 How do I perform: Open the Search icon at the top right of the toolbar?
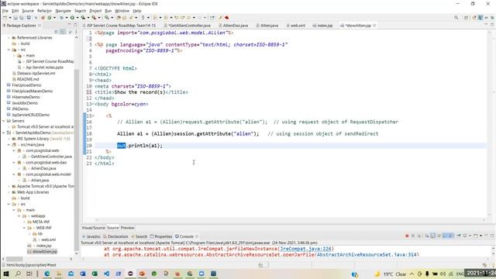456,18
